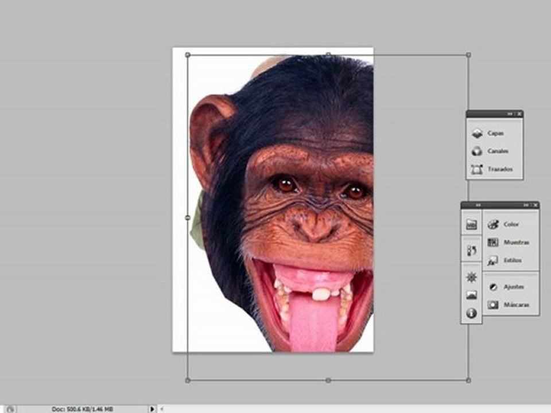The width and height of the screenshot is (551, 413).
Task: Open the Info panel icon
Action: [x=471, y=313]
